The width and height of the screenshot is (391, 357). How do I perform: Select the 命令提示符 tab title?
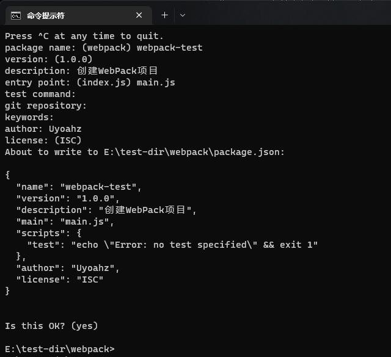pos(46,16)
